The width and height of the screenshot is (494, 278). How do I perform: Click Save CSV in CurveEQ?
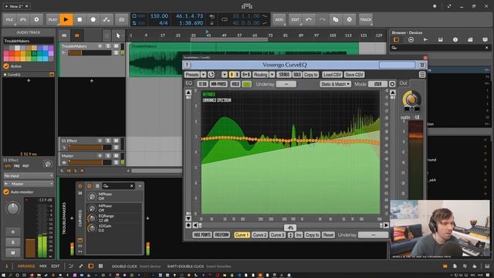tap(354, 75)
